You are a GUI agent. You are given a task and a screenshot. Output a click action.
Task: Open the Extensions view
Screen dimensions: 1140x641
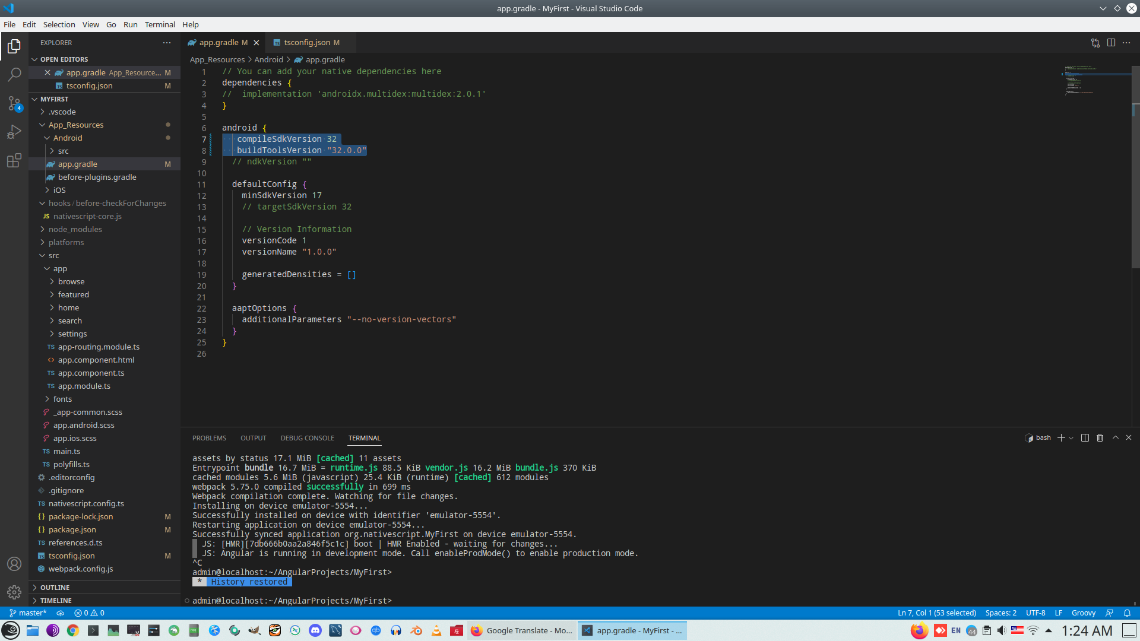tap(14, 161)
